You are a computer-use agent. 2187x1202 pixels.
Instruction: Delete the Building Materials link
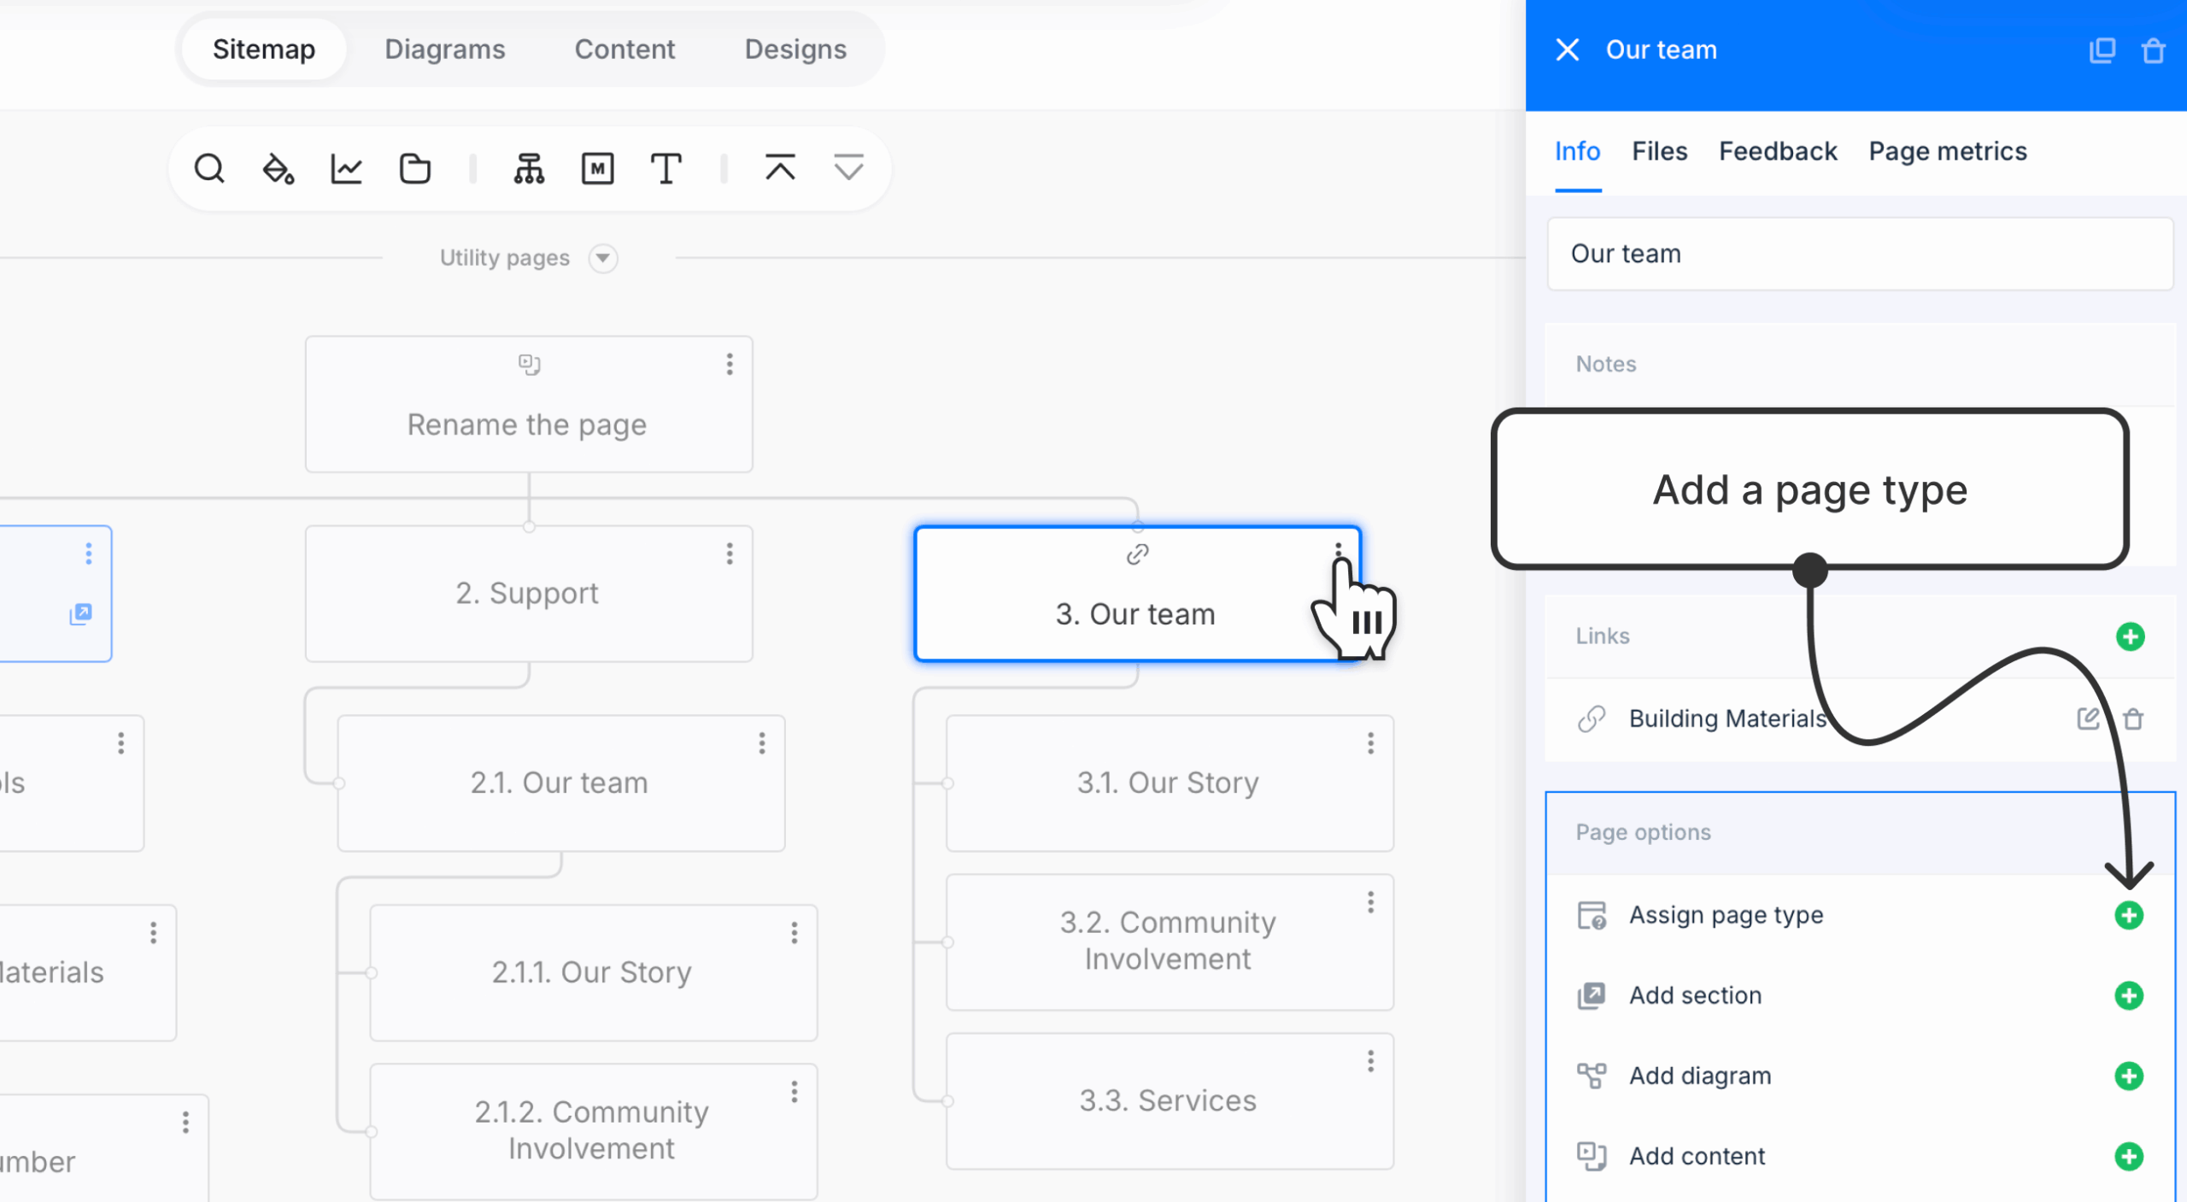[2133, 718]
